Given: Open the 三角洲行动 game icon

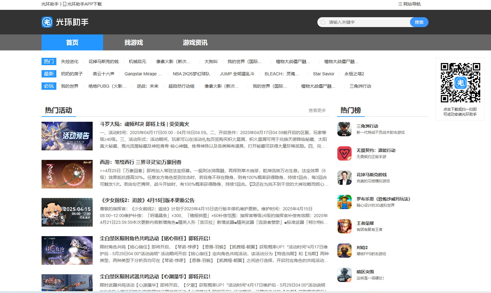Looking at the screenshot, I should 344,129.
